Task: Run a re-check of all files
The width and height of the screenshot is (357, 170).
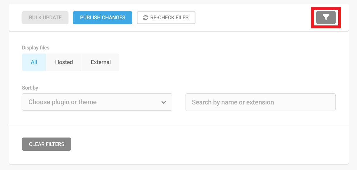Action: [x=166, y=18]
